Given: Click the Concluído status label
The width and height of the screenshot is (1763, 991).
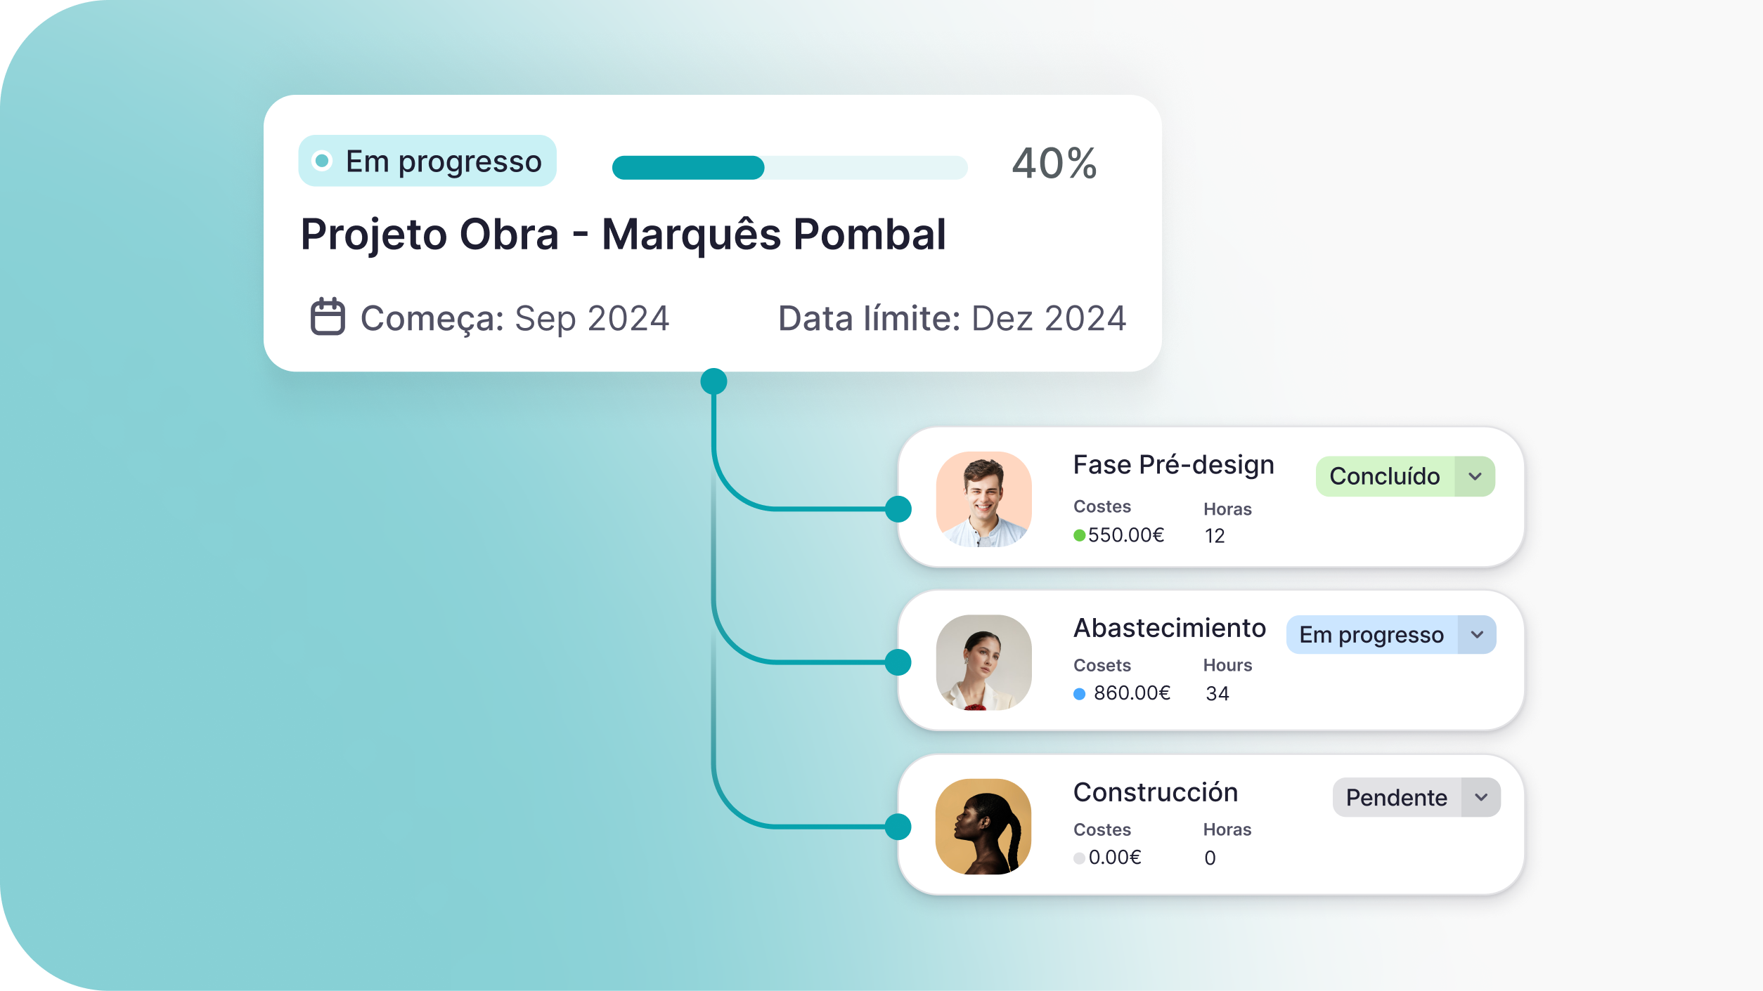Looking at the screenshot, I should click(x=1384, y=476).
